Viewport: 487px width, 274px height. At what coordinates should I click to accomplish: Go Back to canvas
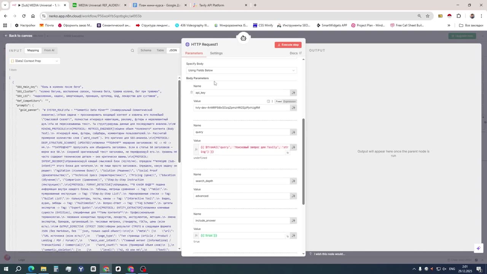[x=18, y=36]
